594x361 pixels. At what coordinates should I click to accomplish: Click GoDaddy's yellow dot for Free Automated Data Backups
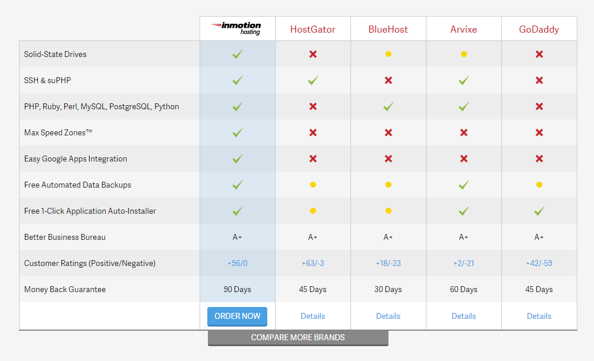click(539, 185)
